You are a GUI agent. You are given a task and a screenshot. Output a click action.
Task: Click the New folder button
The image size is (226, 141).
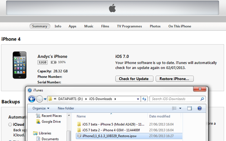tap(66, 108)
